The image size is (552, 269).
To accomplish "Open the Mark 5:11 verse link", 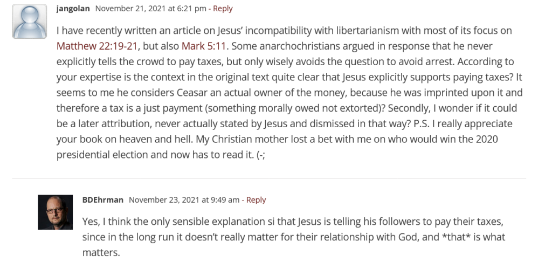I will pyautogui.click(x=204, y=46).
